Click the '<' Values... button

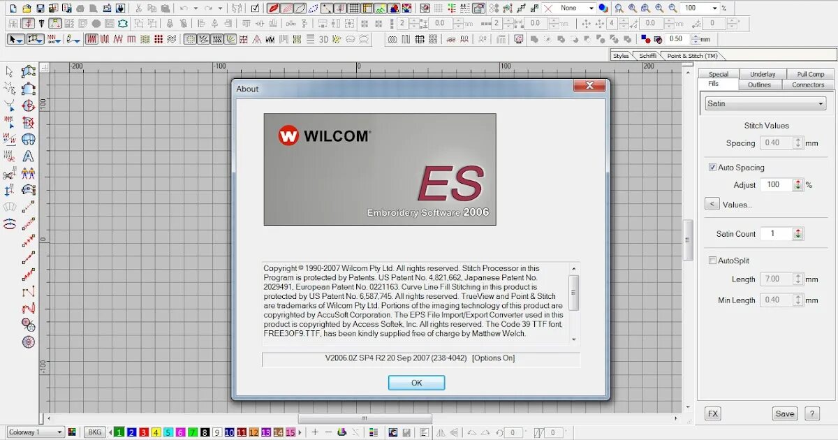[712, 204]
